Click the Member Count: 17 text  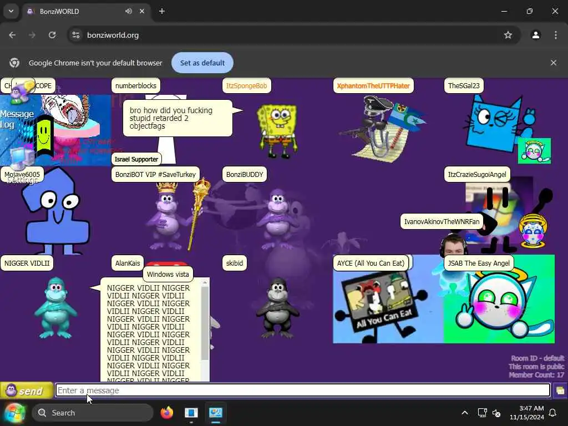pos(536,374)
